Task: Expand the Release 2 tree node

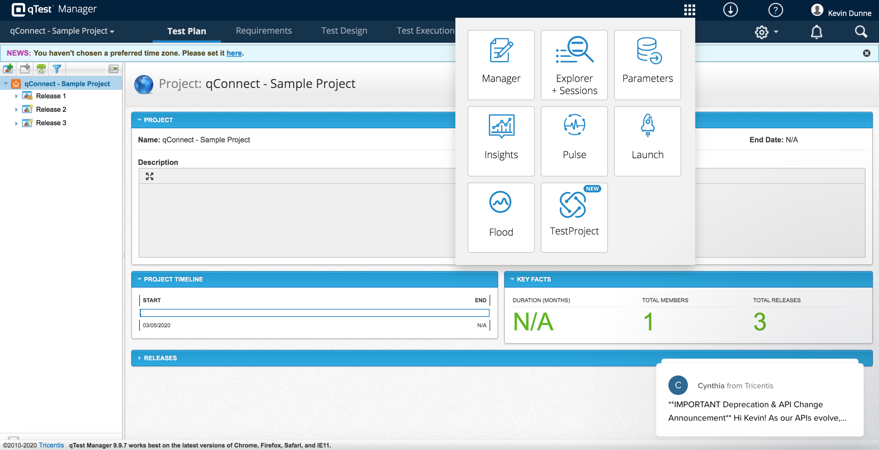Action: coord(16,110)
